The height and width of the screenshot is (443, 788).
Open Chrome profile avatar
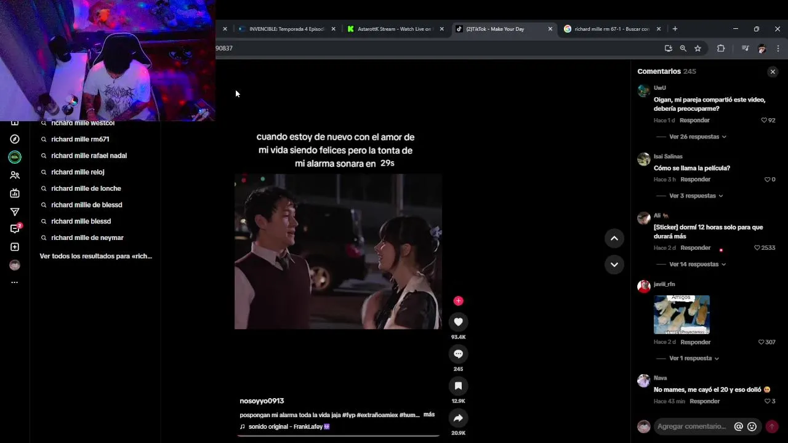coord(762,48)
